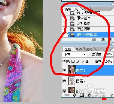Switch to the 历史记录 tab

coord(71,9)
